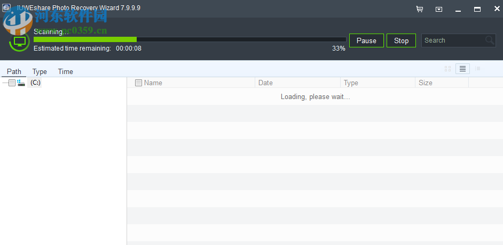Tick the select-all Name checkbox
The image size is (503, 245).
pyautogui.click(x=139, y=83)
